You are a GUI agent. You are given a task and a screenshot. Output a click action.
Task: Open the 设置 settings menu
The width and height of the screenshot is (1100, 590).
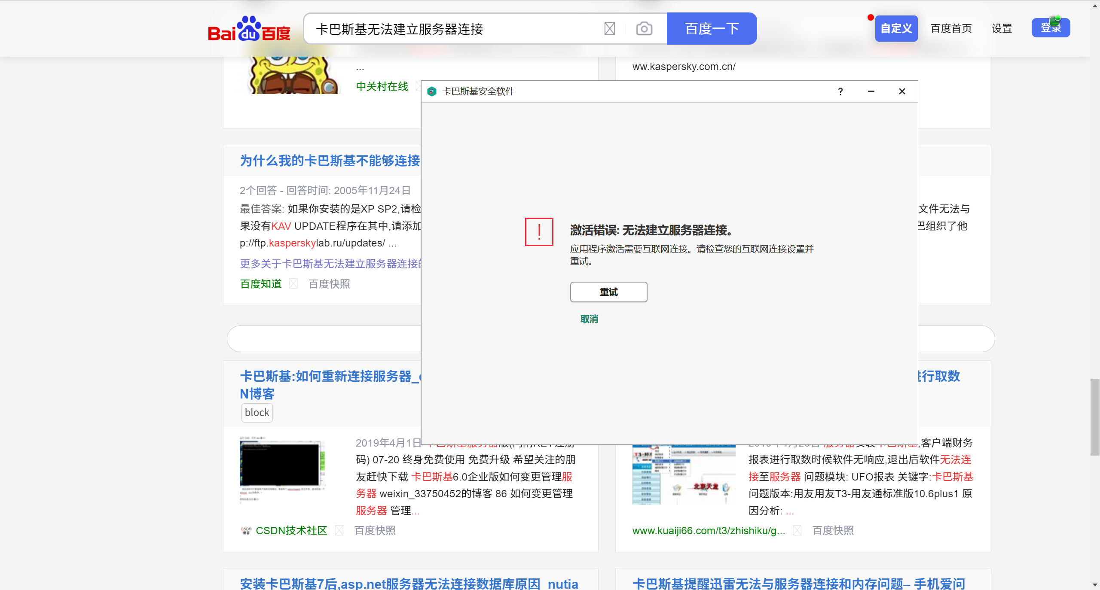(1002, 29)
